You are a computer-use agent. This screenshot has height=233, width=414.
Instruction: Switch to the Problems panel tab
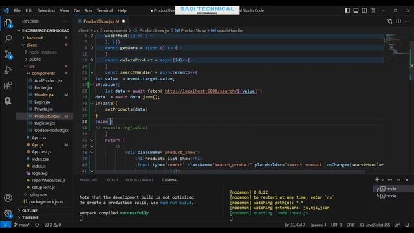pyautogui.click(x=89, y=180)
